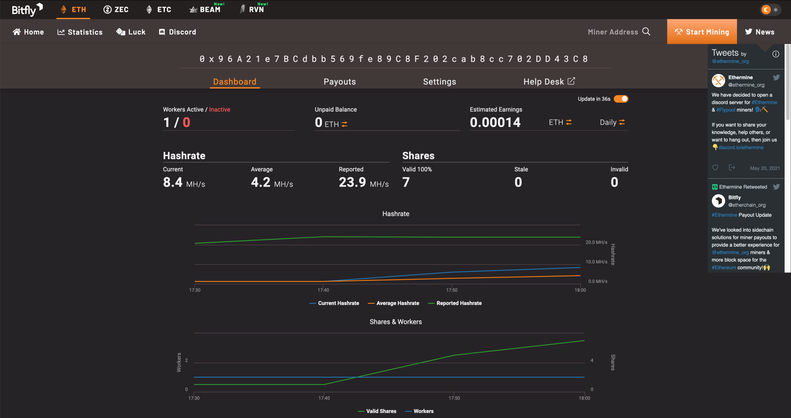Go to Home page

28,32
